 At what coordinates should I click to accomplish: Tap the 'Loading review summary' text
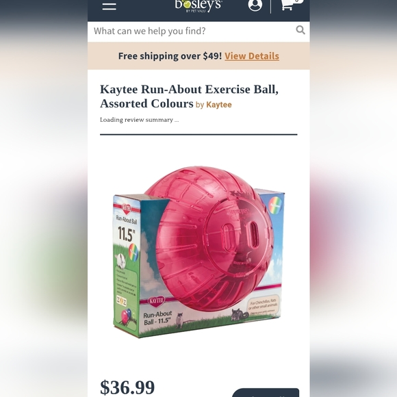[x=139, y=120]
